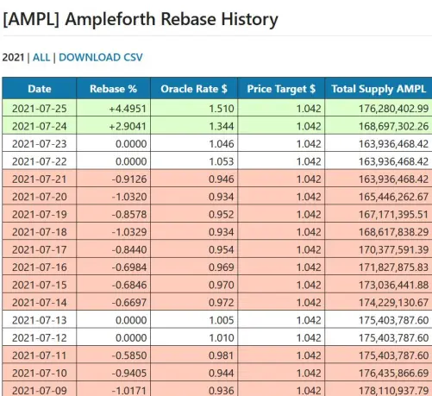Click the oracle rate 1.010
Screen dimensions: 432x396
pyautogui.click(x=222, y=338)
